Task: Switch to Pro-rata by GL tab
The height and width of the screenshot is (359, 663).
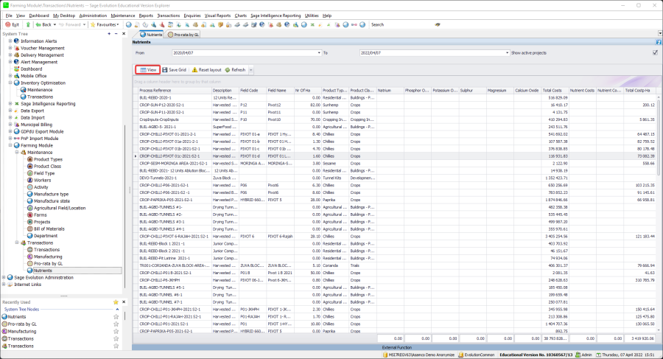Action: pyautogui.click(x=183, y=34)
